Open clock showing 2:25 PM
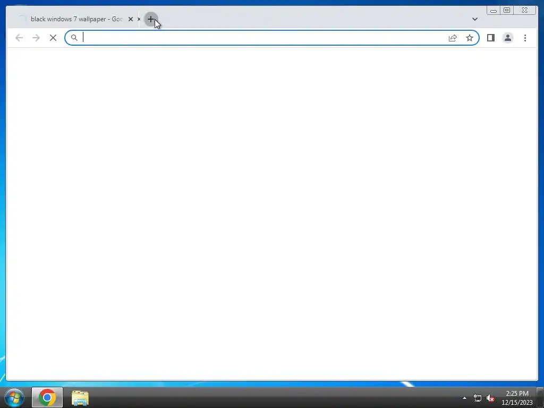 click(x=517, y=398)
